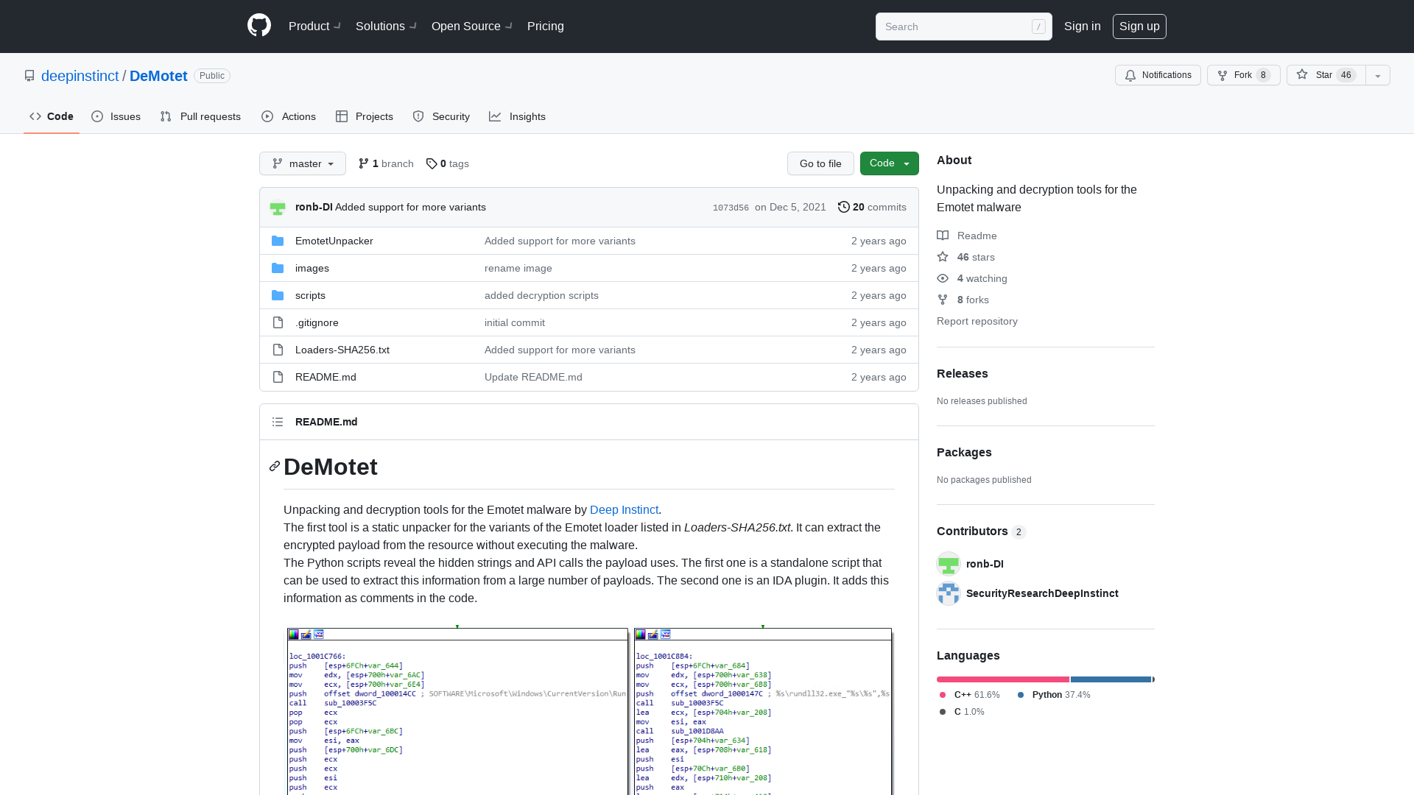Viewport: 1414px width, 795px height.
Task: Open the Contributors heading link
Action: 981,531
